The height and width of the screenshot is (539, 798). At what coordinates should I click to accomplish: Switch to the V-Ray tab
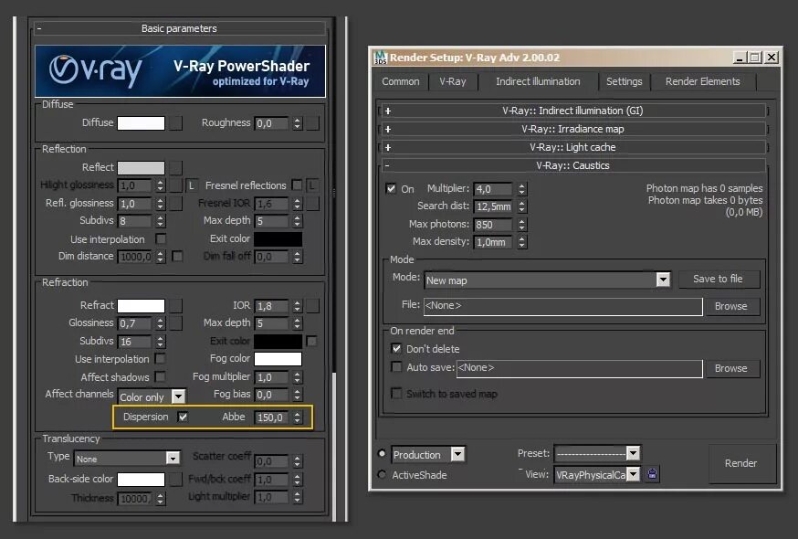453,81
